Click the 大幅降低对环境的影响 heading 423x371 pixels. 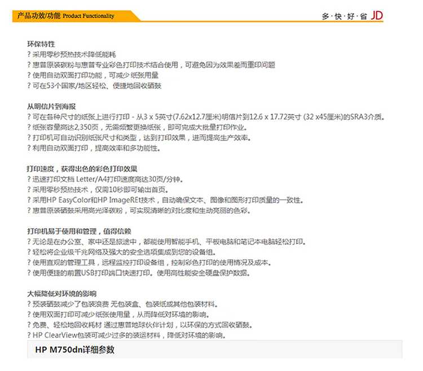click(x=61, y=294)
